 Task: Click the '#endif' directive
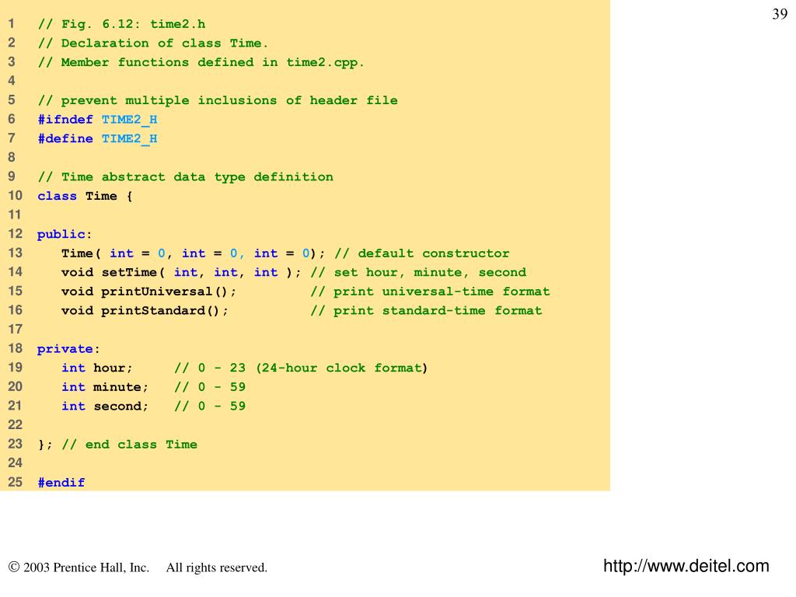tap(61, 483)
